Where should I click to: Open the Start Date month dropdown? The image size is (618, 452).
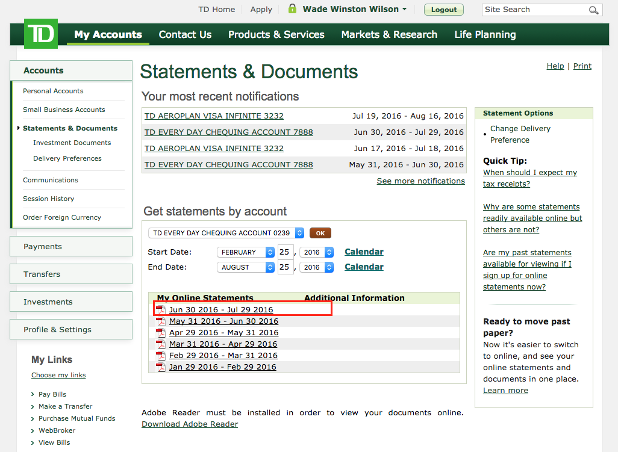[246, 252]
